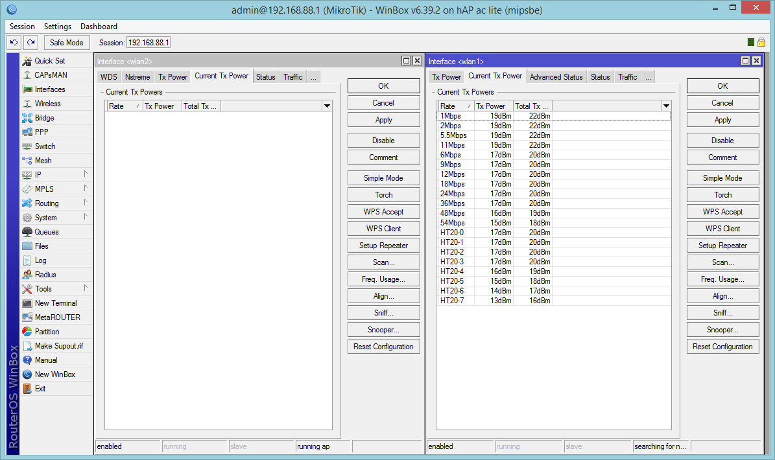Viewport: 775px width, 460px height.
Task: Open the Dashboard menu
Action: (99, 27)
